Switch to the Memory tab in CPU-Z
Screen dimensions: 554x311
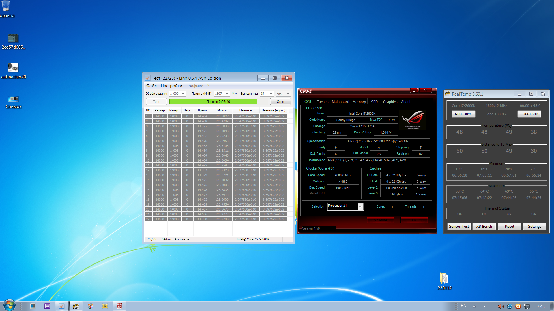pos(359,102)
